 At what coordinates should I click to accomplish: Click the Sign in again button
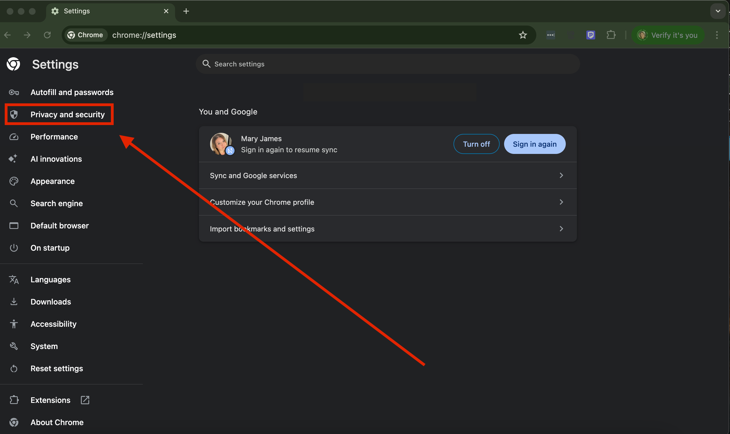(x=534, y=144)
